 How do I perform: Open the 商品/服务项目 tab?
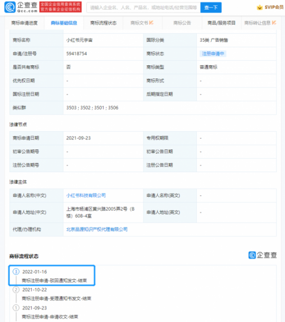pos(221,23)
